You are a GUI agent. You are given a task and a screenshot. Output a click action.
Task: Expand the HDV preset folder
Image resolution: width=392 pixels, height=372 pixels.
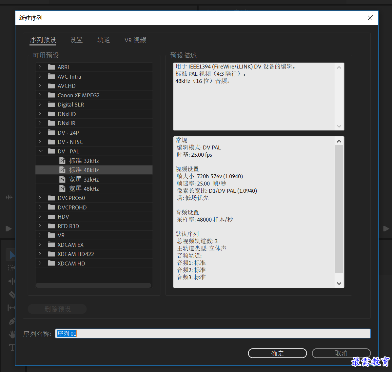(x=40, y=217)
